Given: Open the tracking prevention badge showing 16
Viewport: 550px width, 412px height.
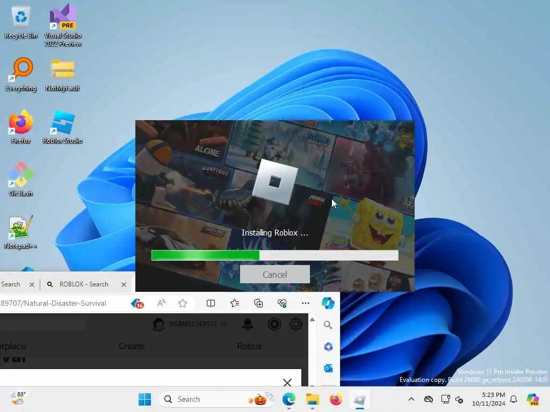Looking at the screenshot, I should [x=137, y=304].
